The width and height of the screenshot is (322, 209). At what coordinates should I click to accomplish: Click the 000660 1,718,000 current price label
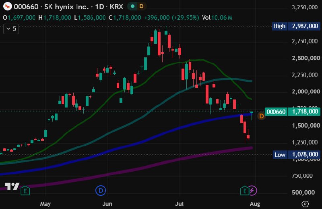coord(292,112)
